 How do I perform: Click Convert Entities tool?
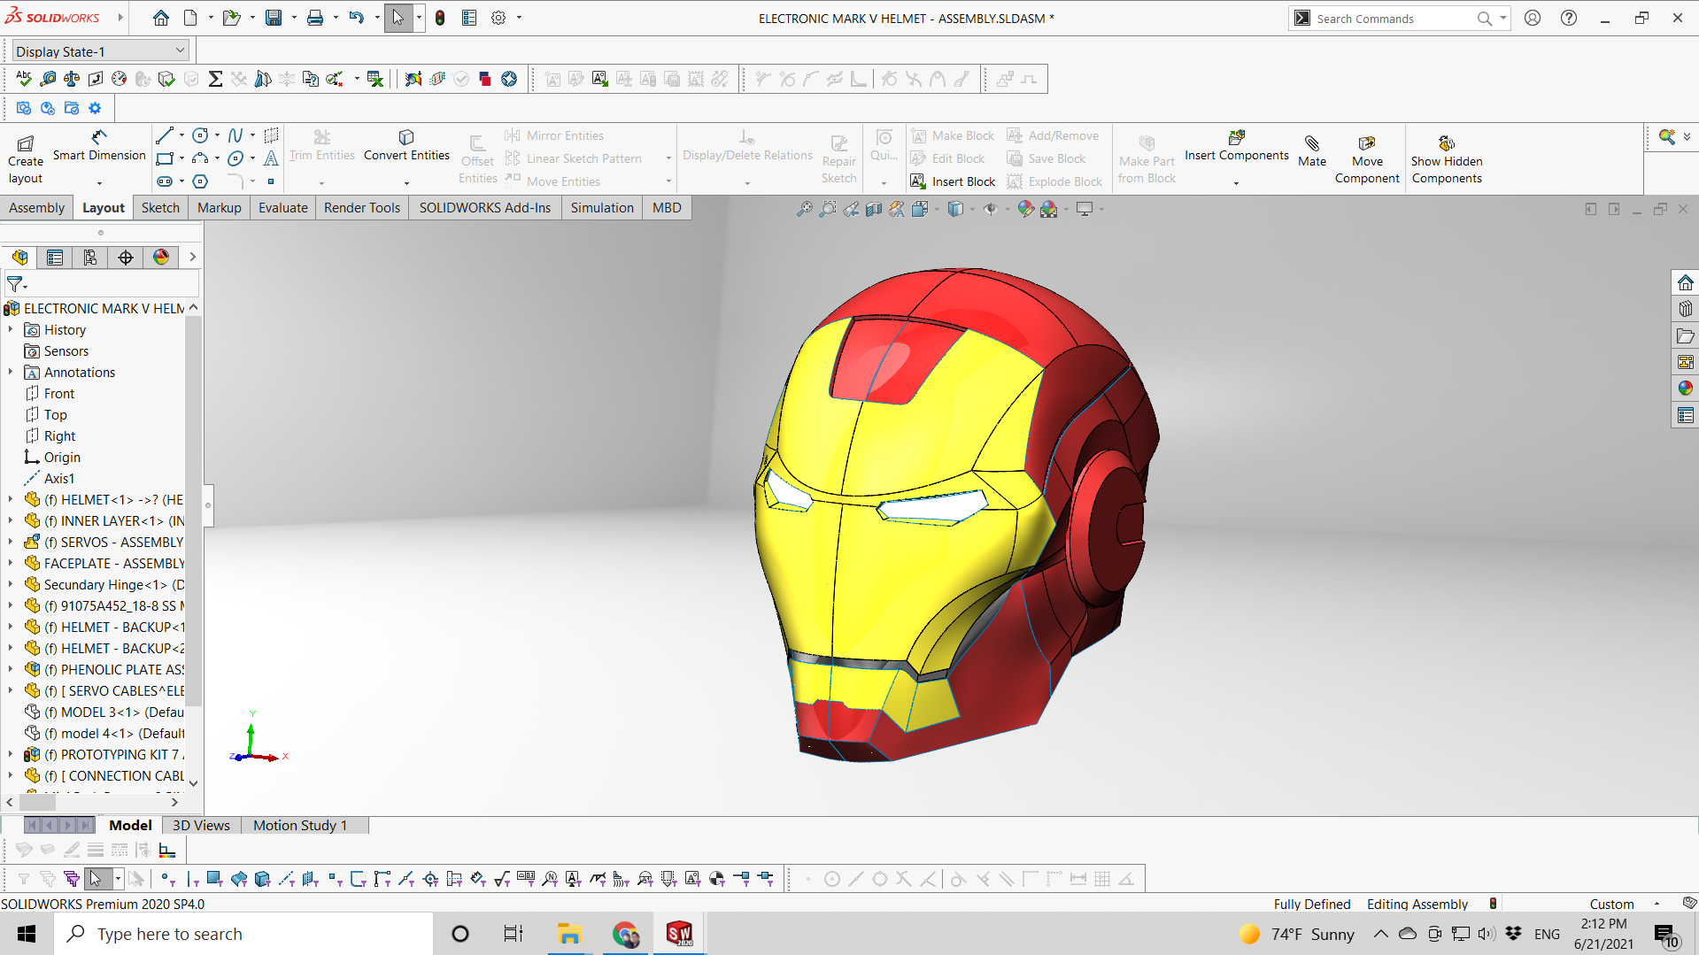406,146
